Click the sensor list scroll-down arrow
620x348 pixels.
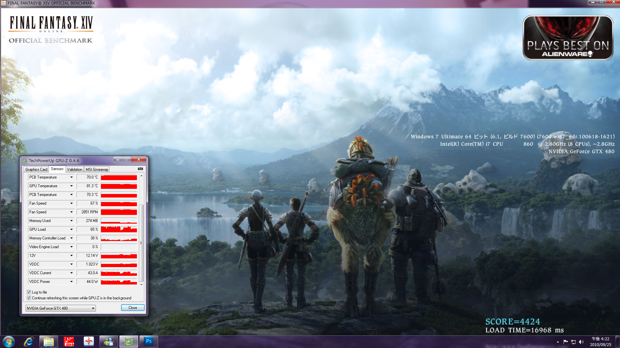(x=141, y=285)
